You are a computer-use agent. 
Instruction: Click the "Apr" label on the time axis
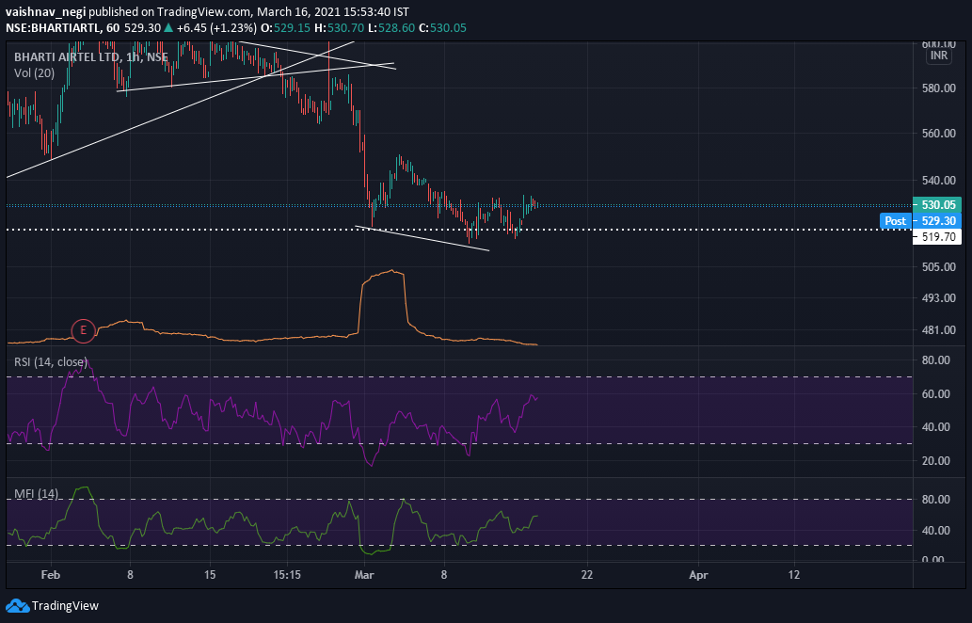pos(698,575)
